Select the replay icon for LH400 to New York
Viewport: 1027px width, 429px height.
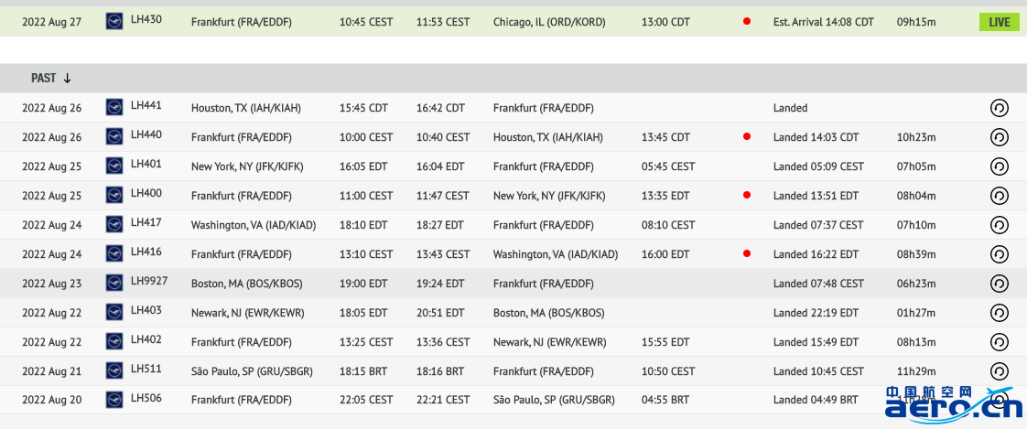[999, 195]
